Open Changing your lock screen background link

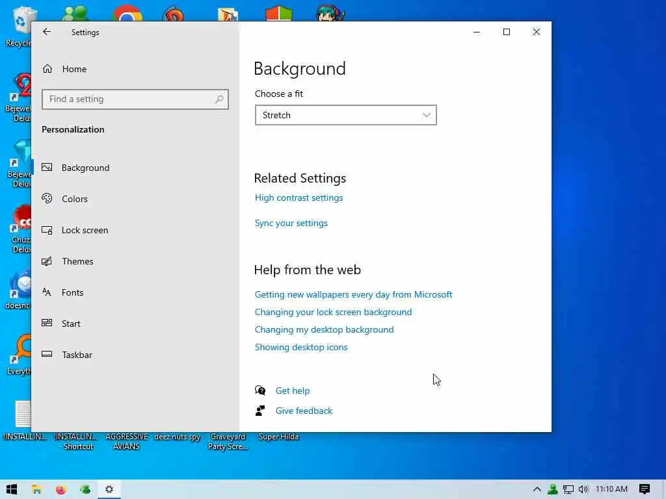pos(334,312)
